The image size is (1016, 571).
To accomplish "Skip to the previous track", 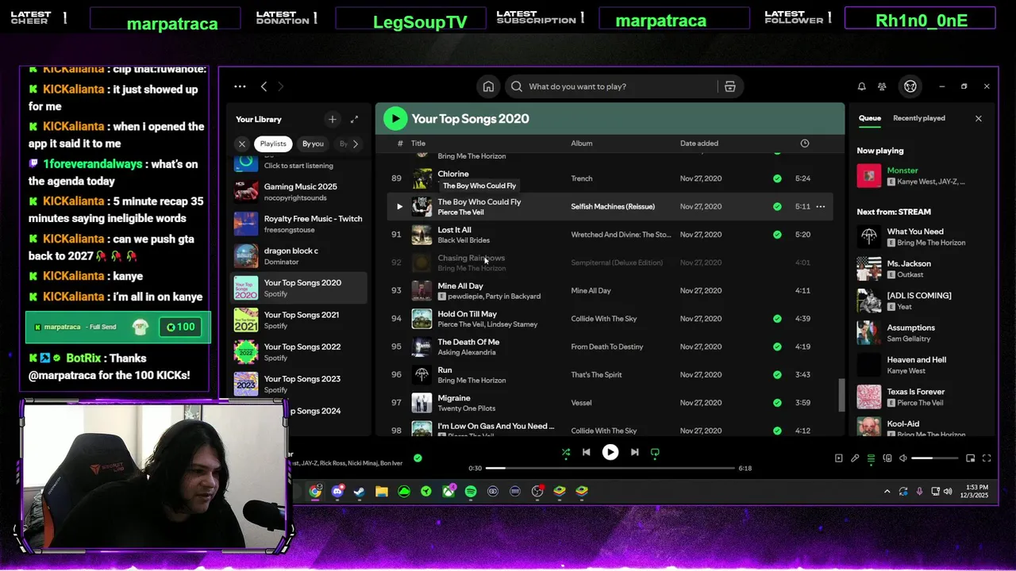I will pos(586,452).
